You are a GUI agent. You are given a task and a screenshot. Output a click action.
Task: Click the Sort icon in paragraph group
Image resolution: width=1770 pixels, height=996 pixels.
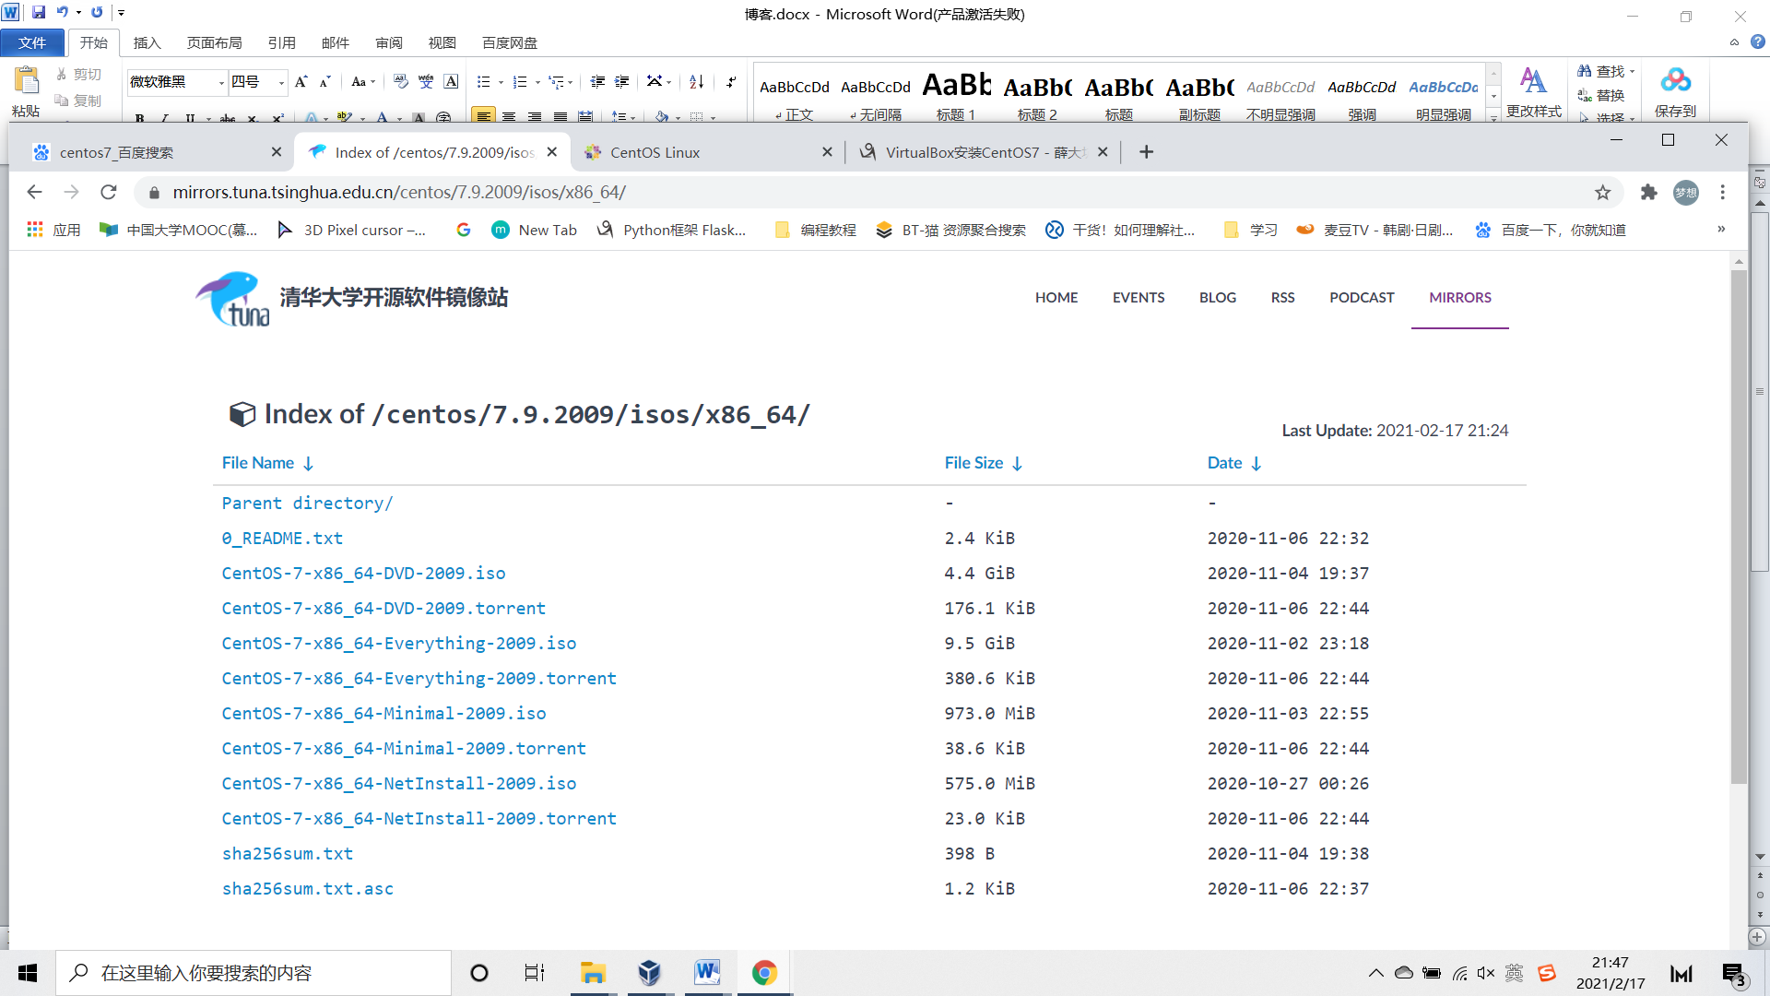pyautogui.click(x=697, y=82)
